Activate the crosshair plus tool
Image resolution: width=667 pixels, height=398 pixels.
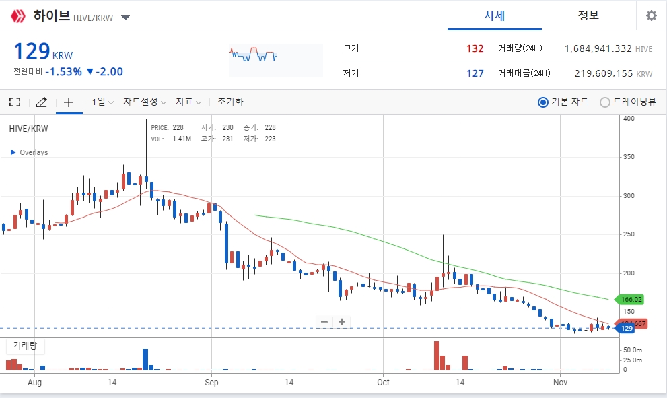pos(69,102)
